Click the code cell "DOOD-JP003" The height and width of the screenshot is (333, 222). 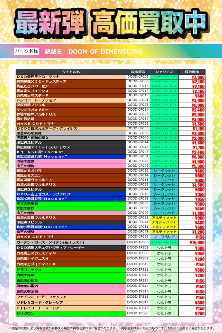pyautogui.click(x=138, y=76)
